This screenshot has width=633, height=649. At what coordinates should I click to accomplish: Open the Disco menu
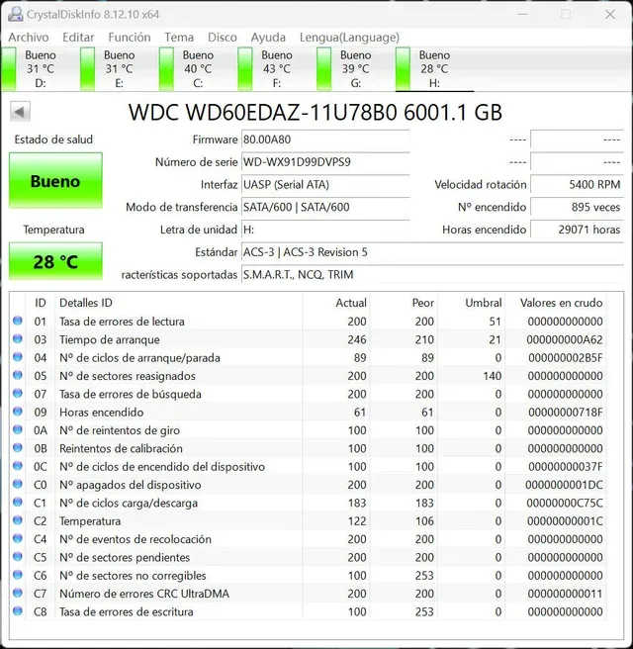click(x=223, y=38)
